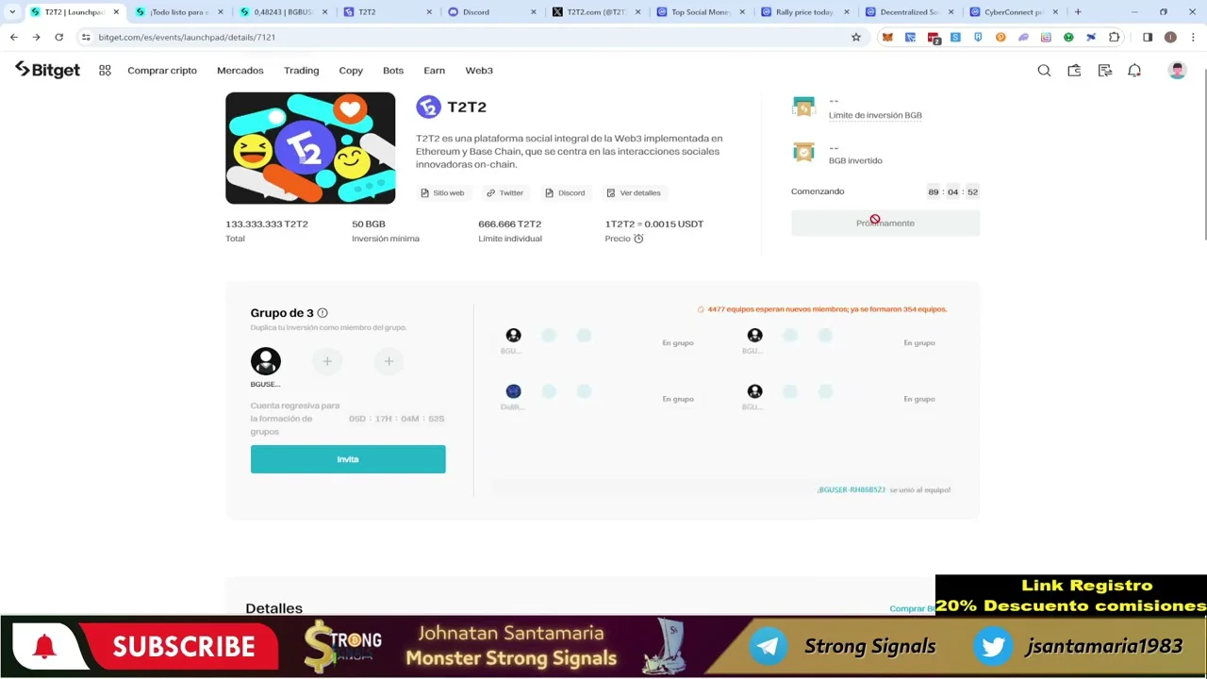
Task: Open the Mercados menu
Action: 240,71
